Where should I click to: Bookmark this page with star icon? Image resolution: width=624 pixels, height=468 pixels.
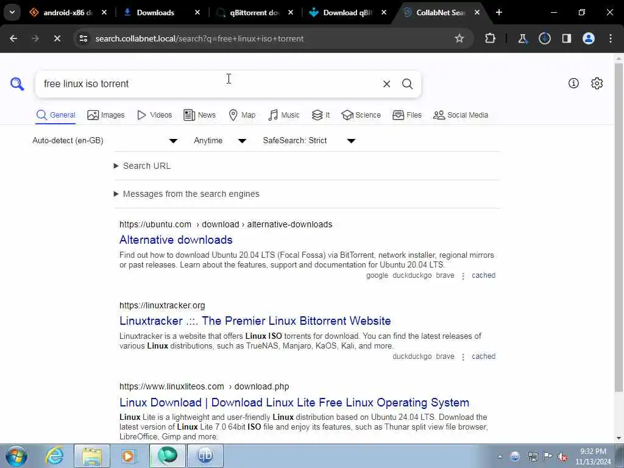pyautogui.click(x=459, y=38)
